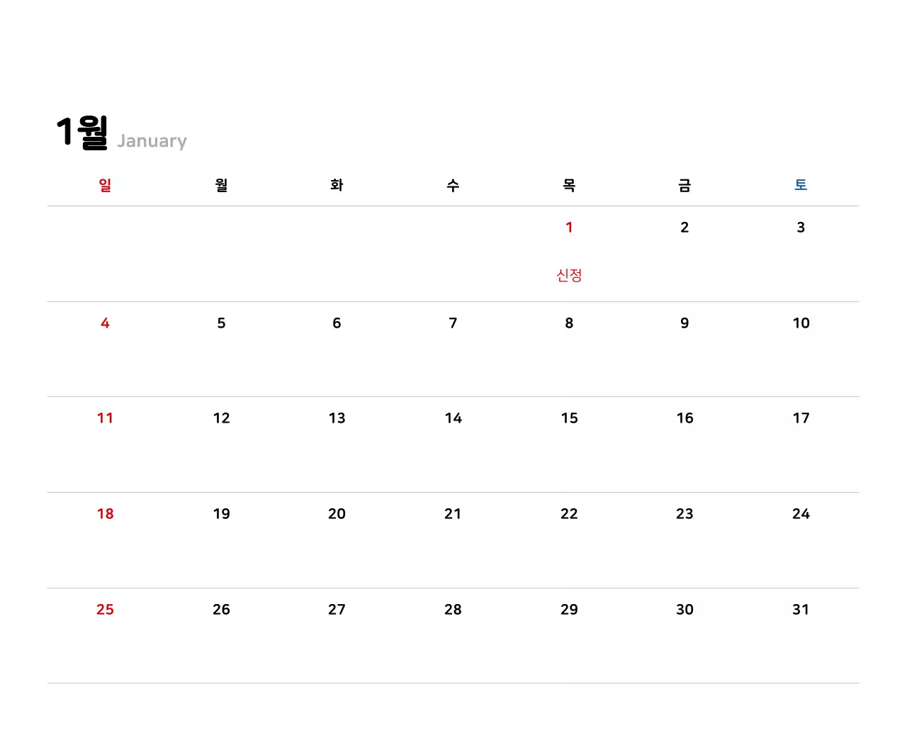The width and height of the screenshot is (907, 731).
Task: Click on date 21
Action: coord(453,514)
